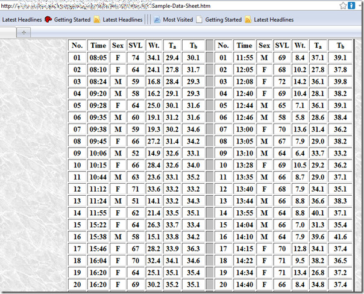Click the blue info icon beside the star
The height and width of the screenshot is (294, 364).
tap(351, 5)
